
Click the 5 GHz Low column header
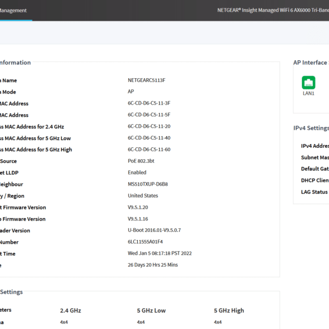(x=151, y=310)
